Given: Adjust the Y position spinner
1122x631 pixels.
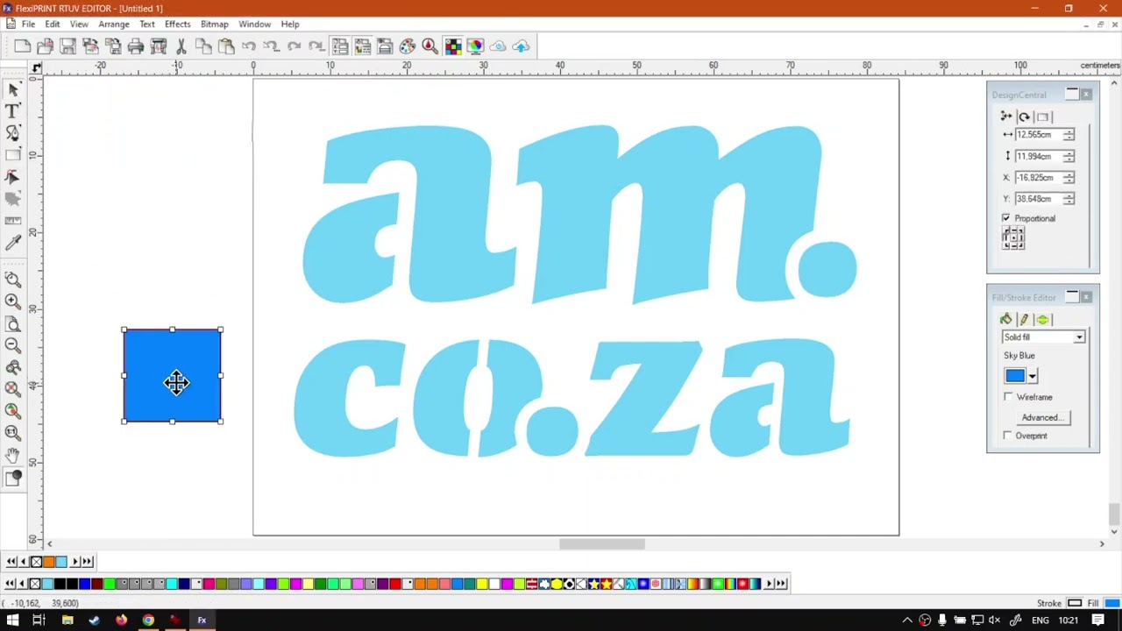Looking at the screenshot, I should [x=1069, y=199].
